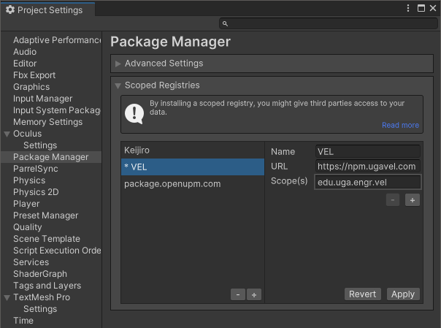
Task: Collapse the Scoped Registries section
Action: [118, 85]
